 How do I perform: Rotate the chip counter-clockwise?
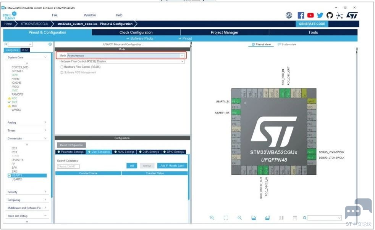pos(267,218)
